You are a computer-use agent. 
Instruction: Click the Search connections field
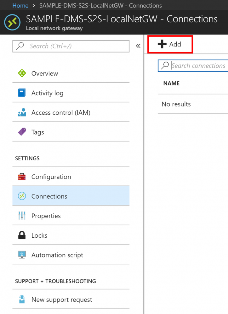pyautogui.click(x=193, y=66)
